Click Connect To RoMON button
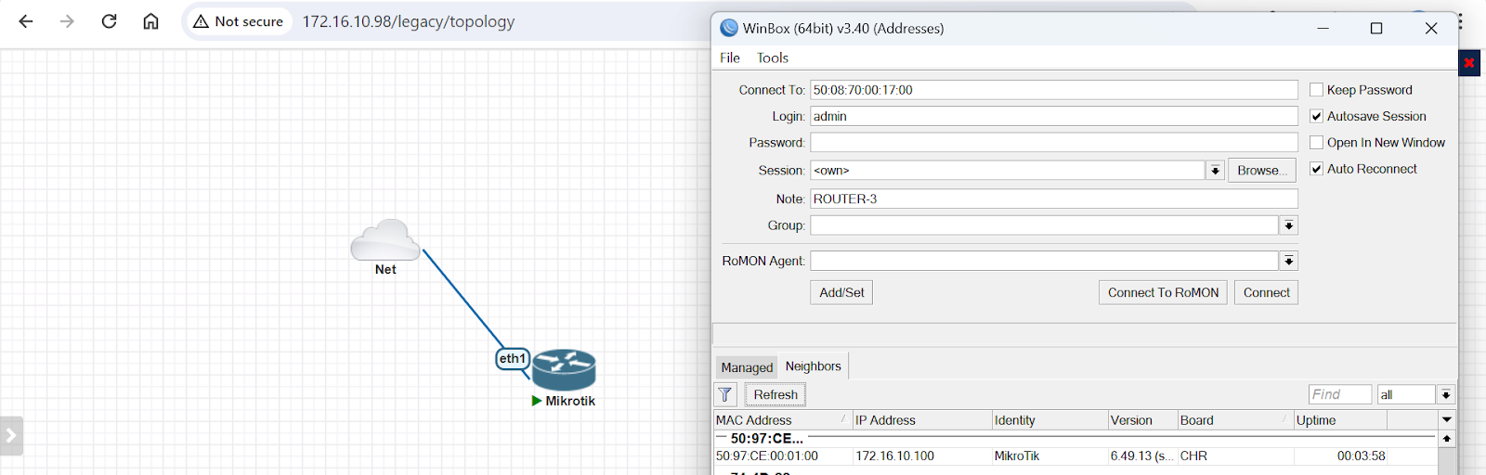 click(1163, 292)
